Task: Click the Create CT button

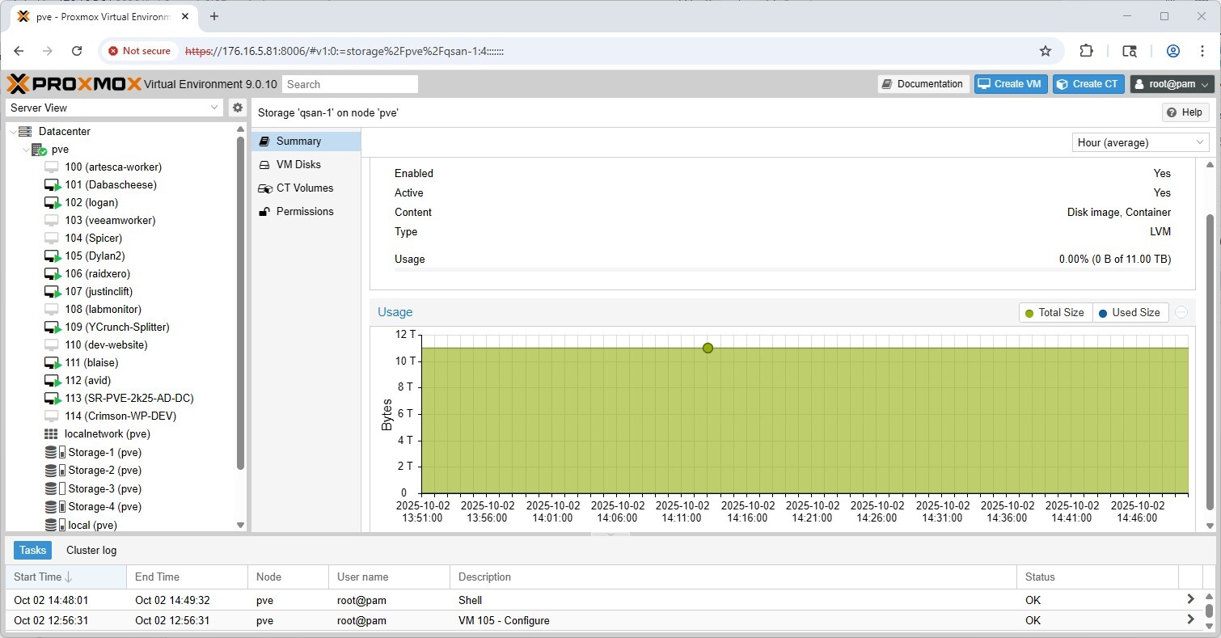Action: pos(1088,84)
